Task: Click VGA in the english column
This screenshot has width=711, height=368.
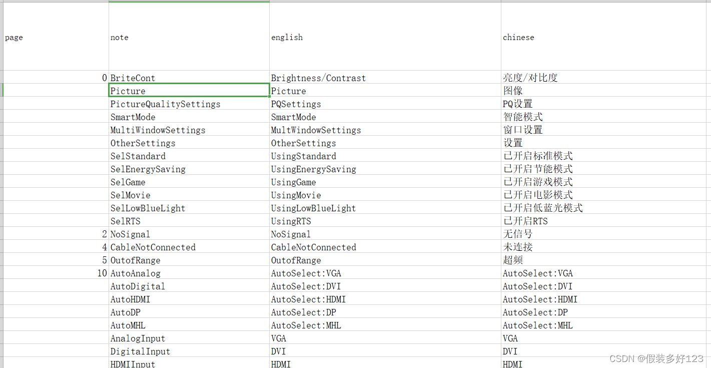Action: coord(385,338)
